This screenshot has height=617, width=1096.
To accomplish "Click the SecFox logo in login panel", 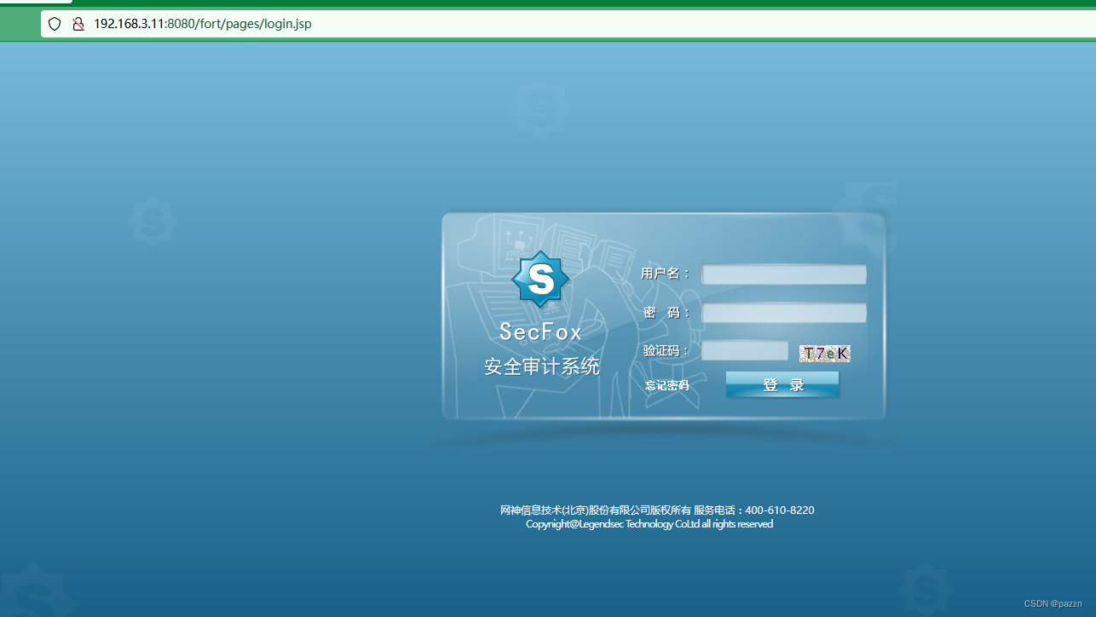I will pyautogui.click(x=540, y=279).
